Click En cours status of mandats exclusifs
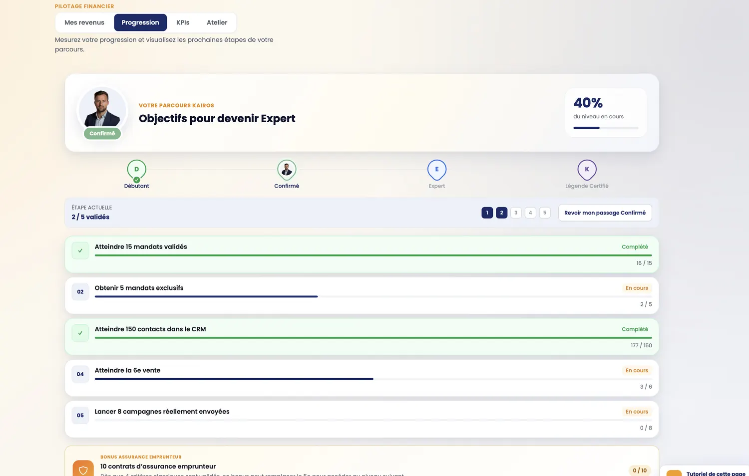Screen dimensions: 749x476 click(x=637, y=288)
